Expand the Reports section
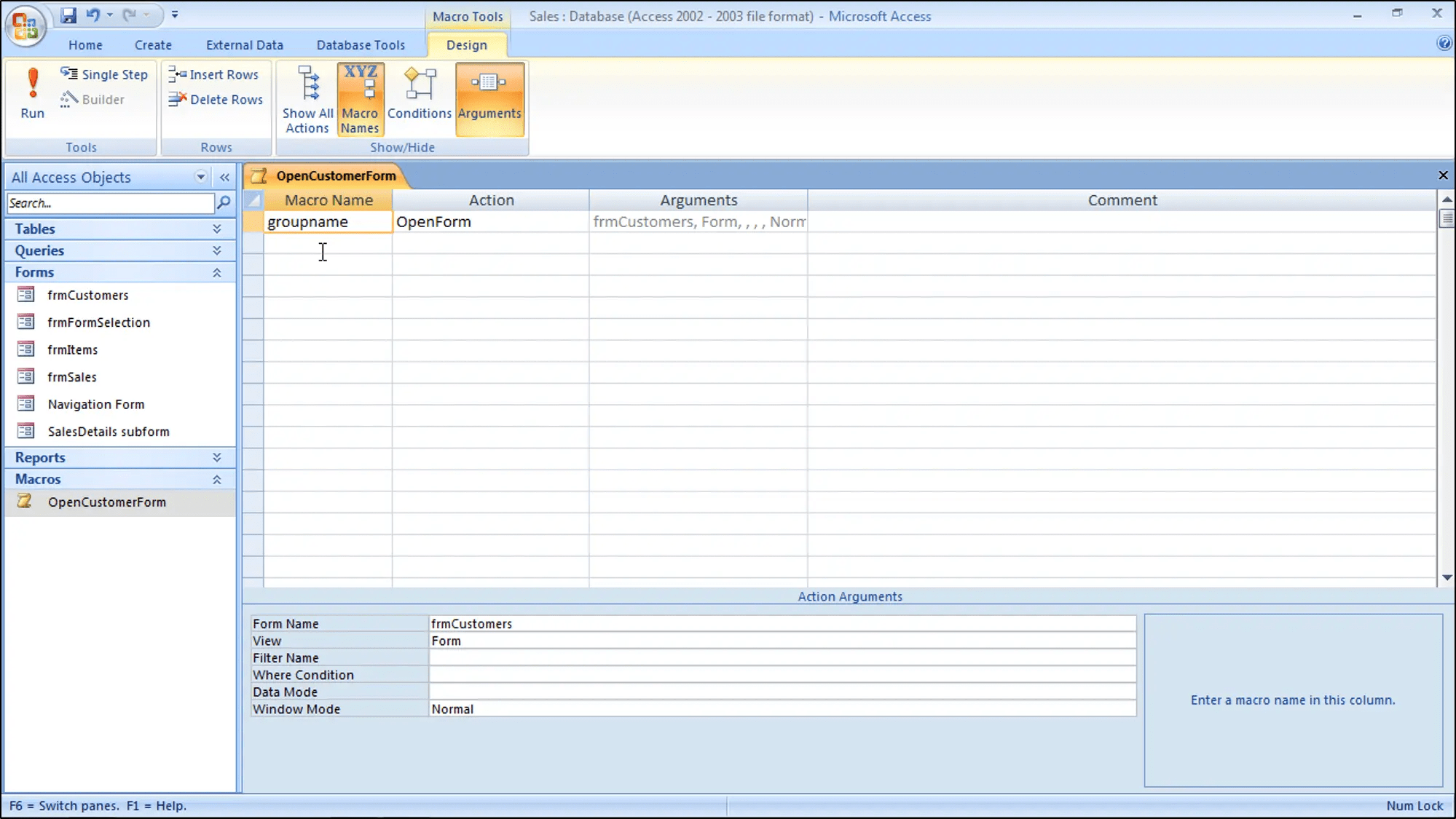The image size is (1456, 819). coord(216,456)
